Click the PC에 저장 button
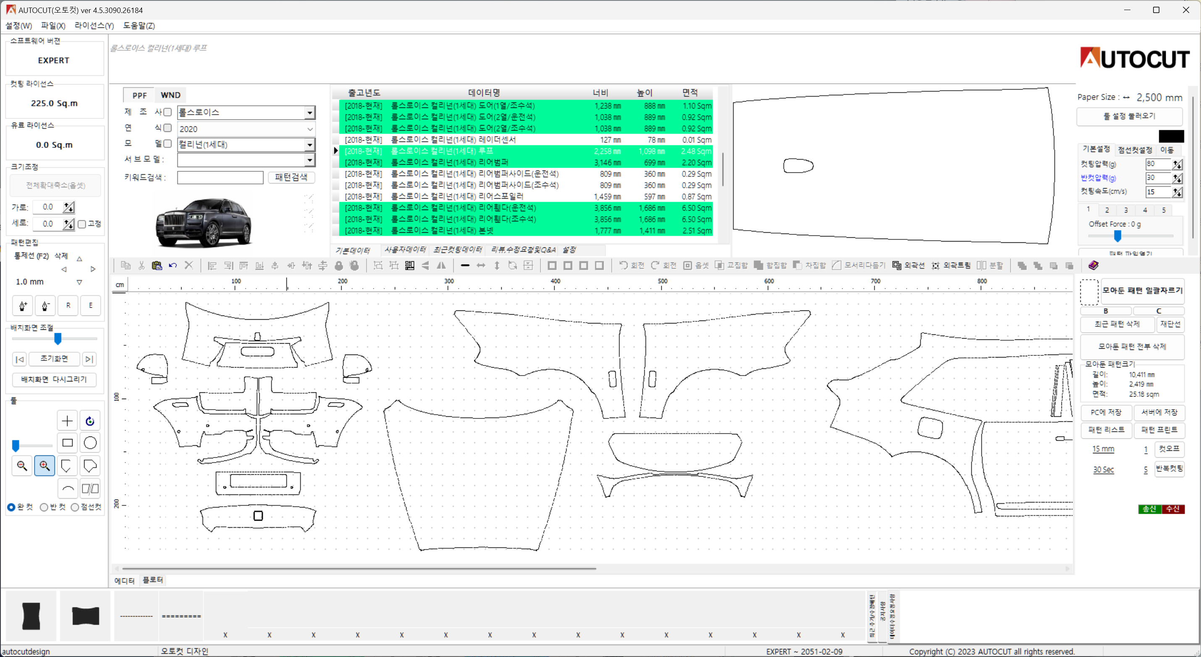This screenshot has width=1201, height=657. click(1106, 412)
